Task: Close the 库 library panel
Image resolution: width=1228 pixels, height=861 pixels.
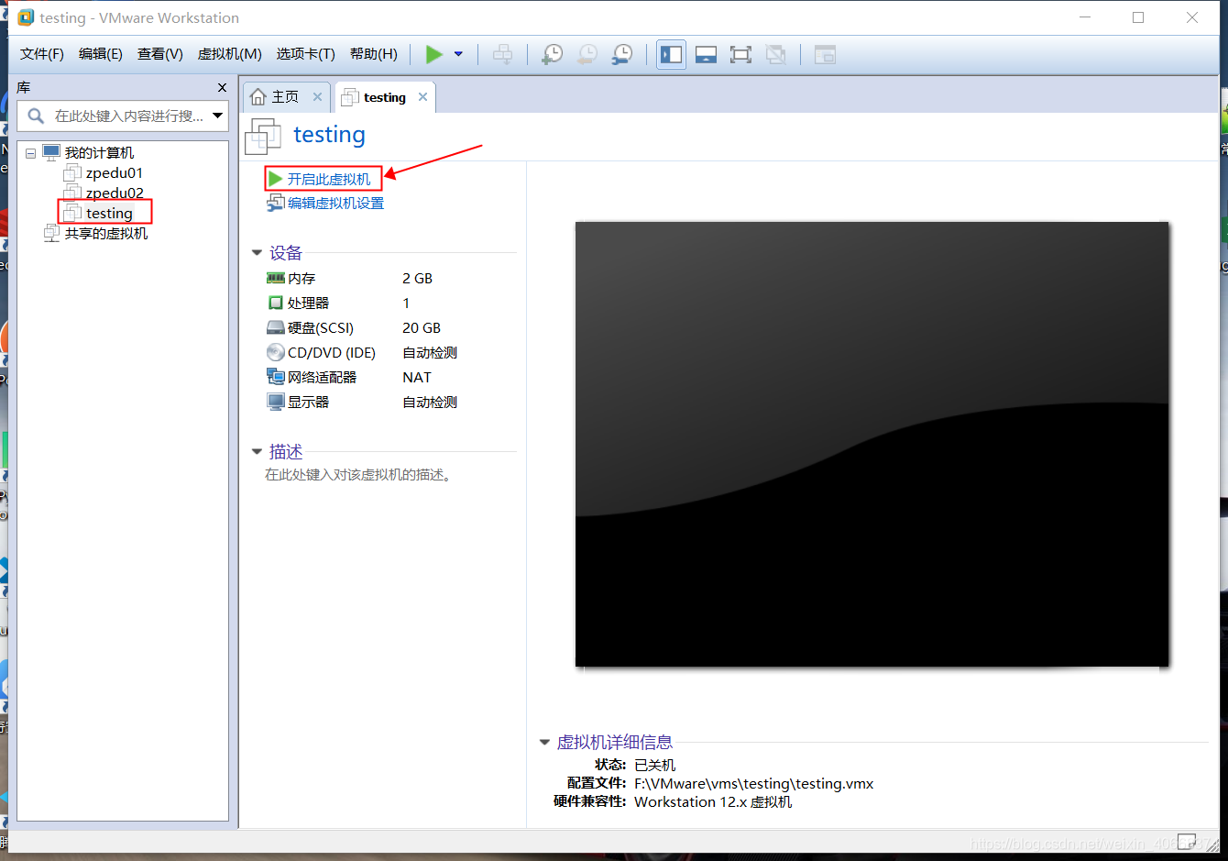Action: pyautogui.click(x=222, y=87)
